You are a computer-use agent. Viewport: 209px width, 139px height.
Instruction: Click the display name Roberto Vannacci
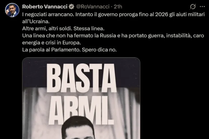(x=45, y=7)
